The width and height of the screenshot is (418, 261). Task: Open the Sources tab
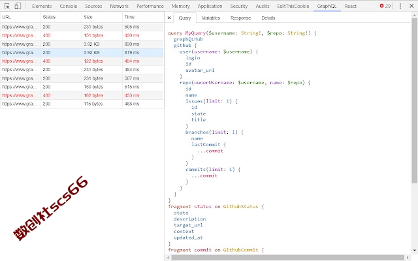tap(93, 6)
